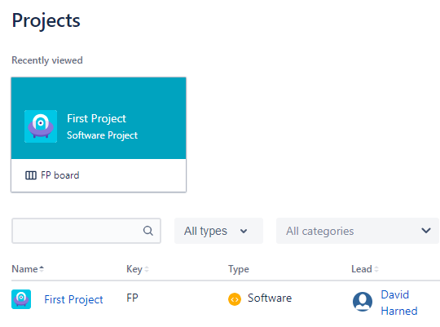Open FP board link in recent card
440x327 pixels.
[60, 175]
